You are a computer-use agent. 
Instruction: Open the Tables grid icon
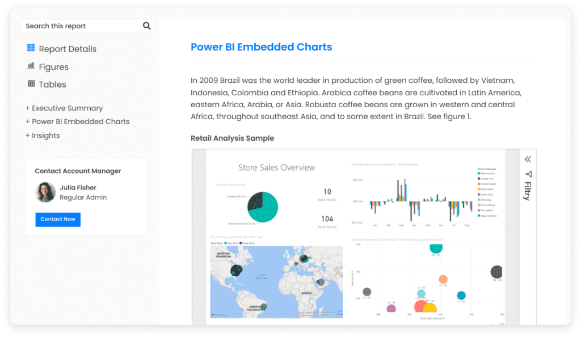coord(30,84)
